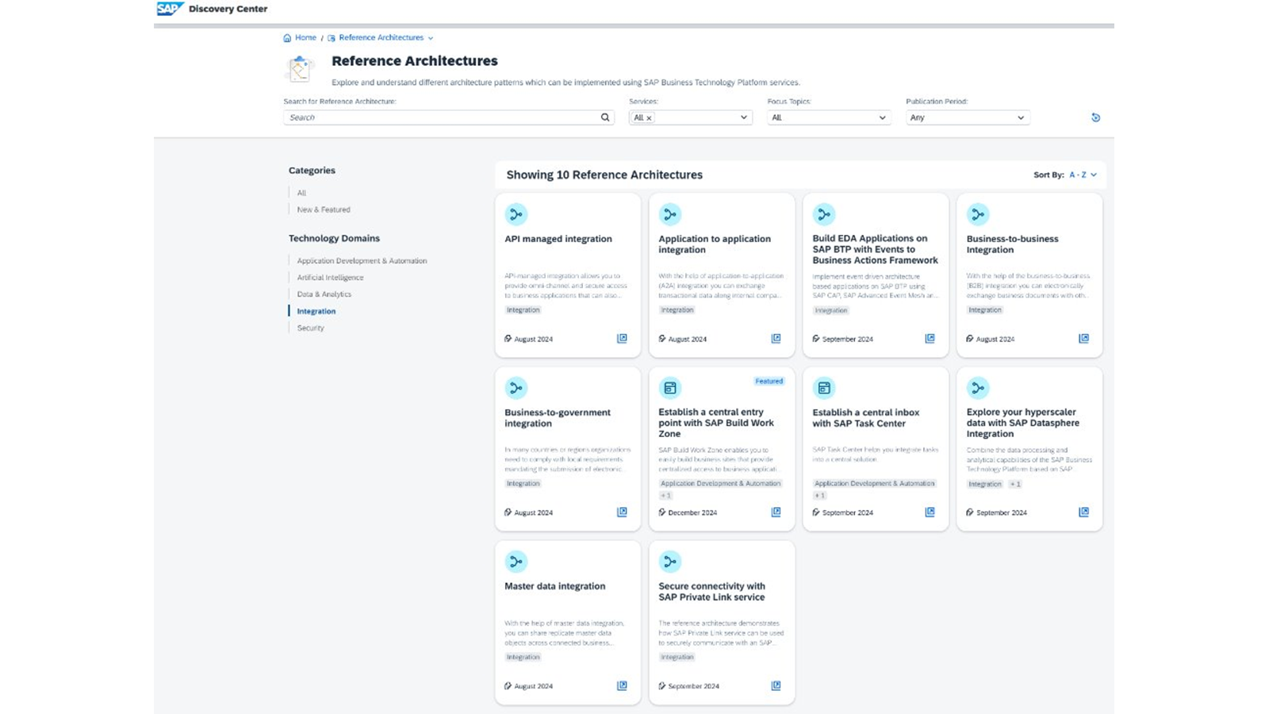
Task: Click the SAP Datasphere card icon
Action: pyautogui.click(x=978, y=388)
